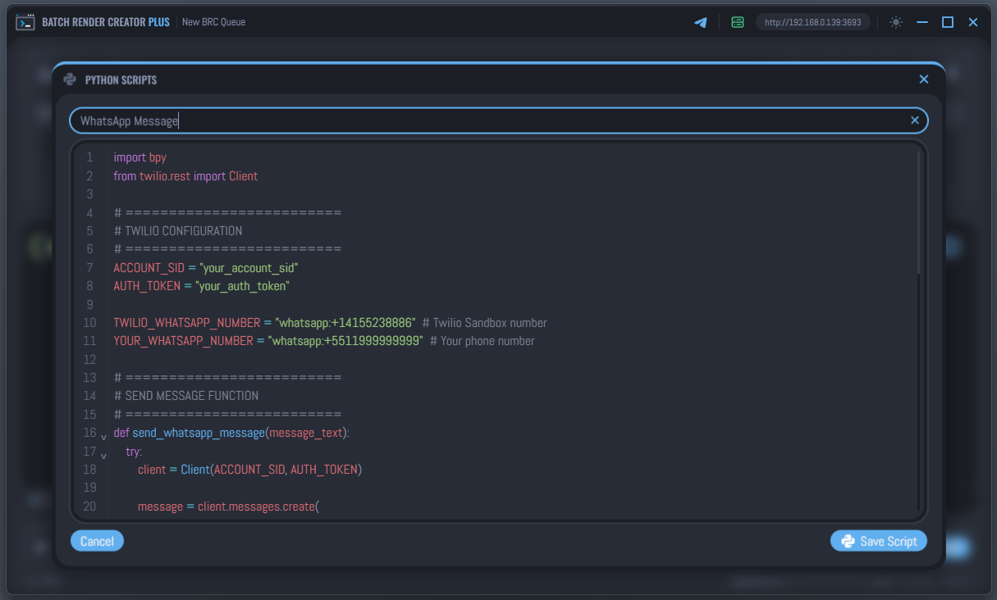Click the '# SEND MESSAGE FUNCTION' comment
This screenshot has height=600, width=997.
[x=186, y=396]
